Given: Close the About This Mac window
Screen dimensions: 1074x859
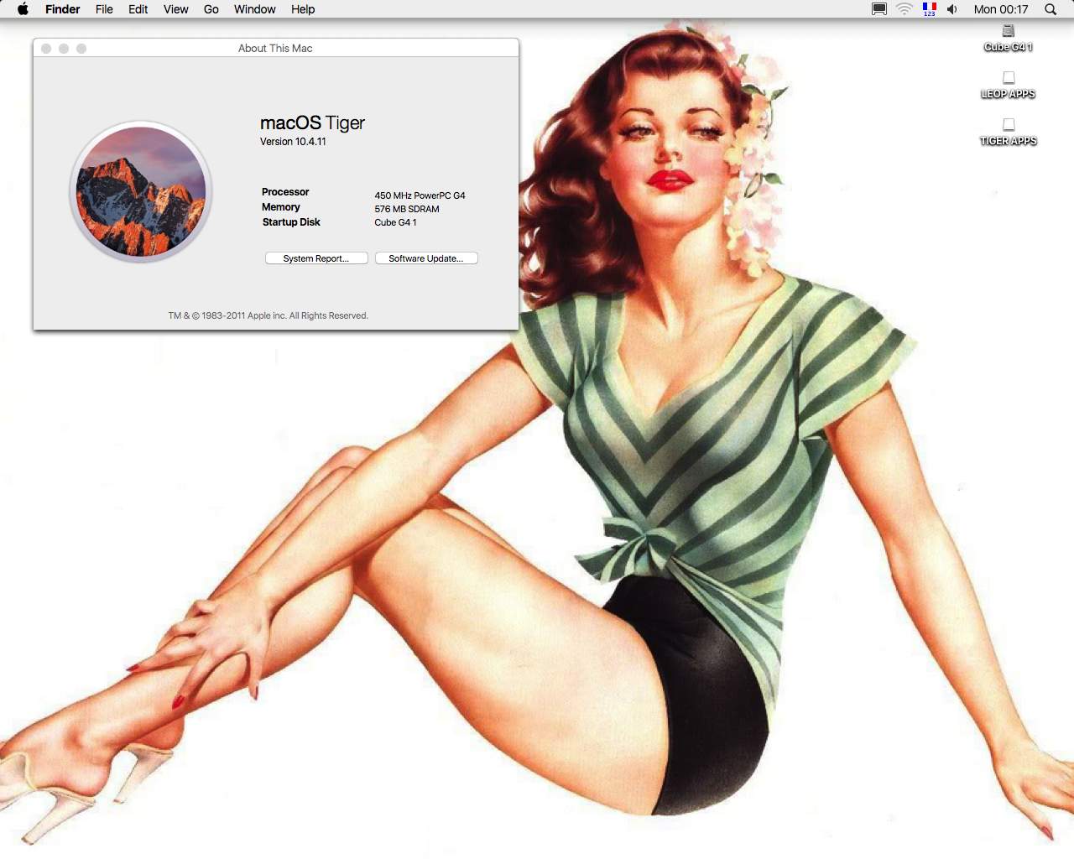Looking at the screenshot, I should (46, 49).
